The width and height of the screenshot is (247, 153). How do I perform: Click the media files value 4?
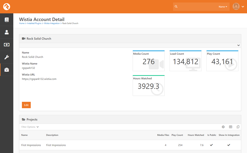coord(166,145)
